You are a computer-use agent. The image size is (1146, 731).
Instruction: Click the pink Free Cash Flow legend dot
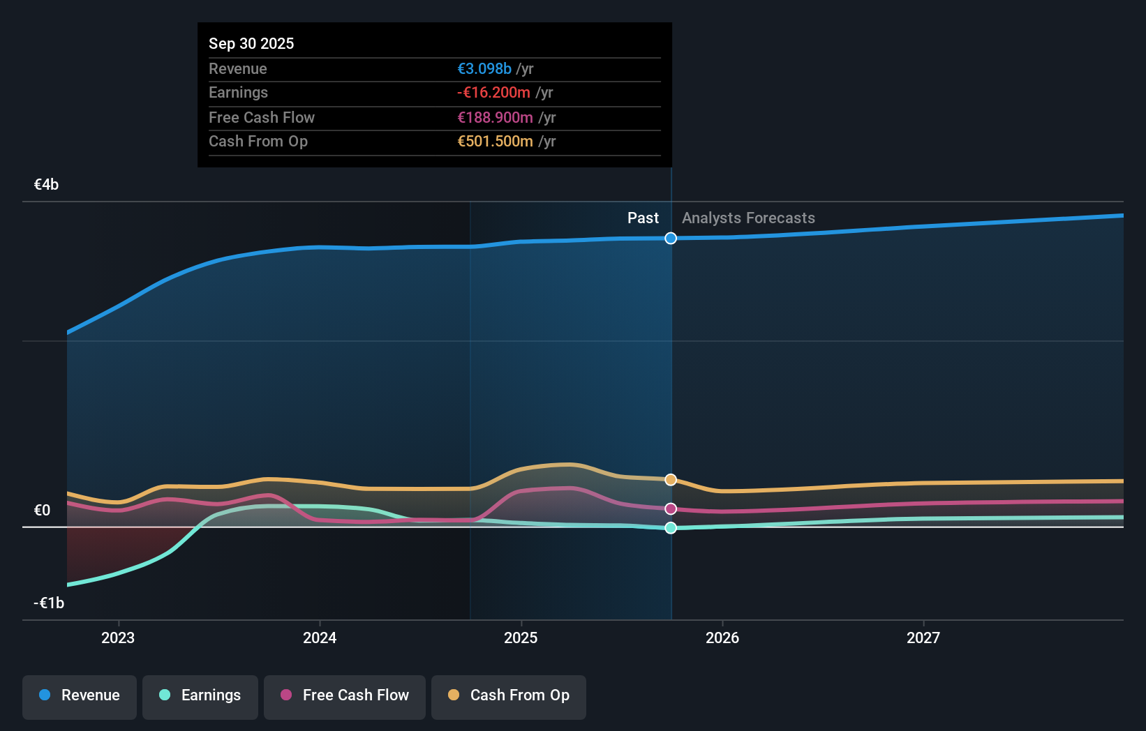click(x=285, y=695)
